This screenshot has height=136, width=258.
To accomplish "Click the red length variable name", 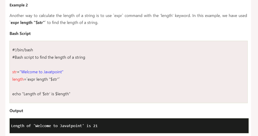I will pos(18,79).
